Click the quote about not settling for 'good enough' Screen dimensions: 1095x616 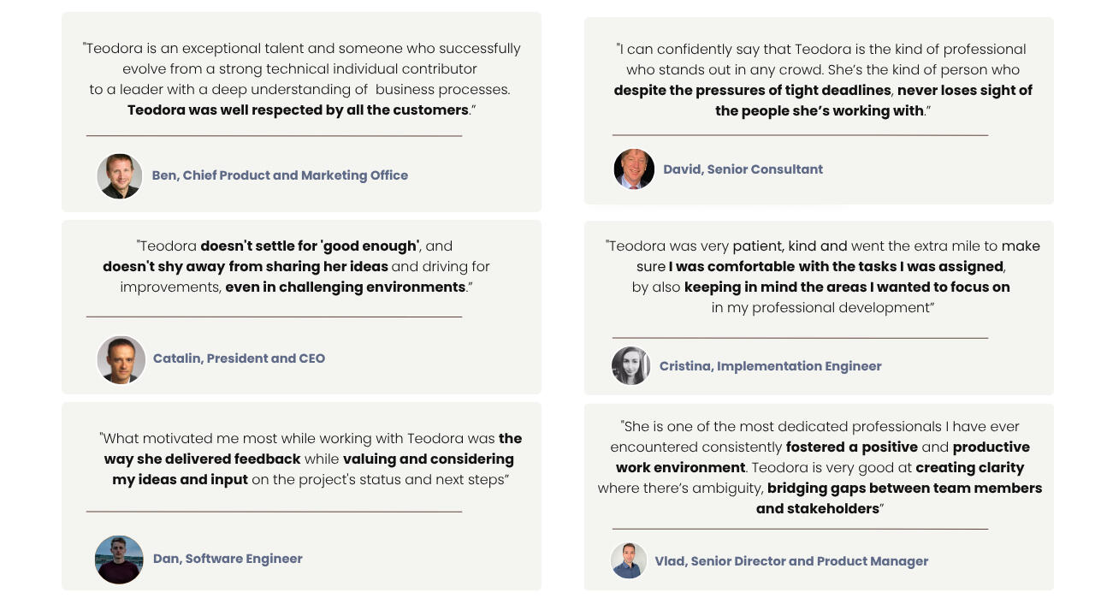(296, 267)
